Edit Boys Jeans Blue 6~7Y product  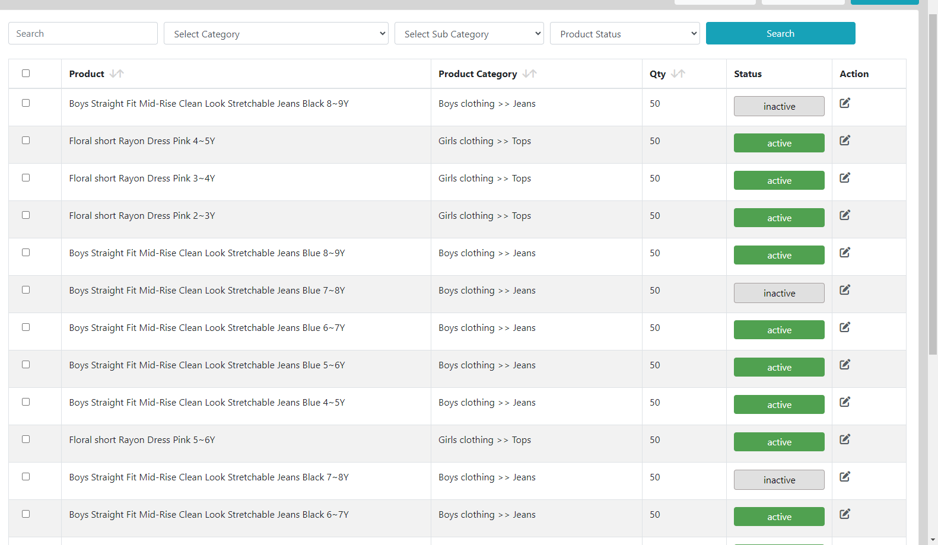[x=845, y=327]
